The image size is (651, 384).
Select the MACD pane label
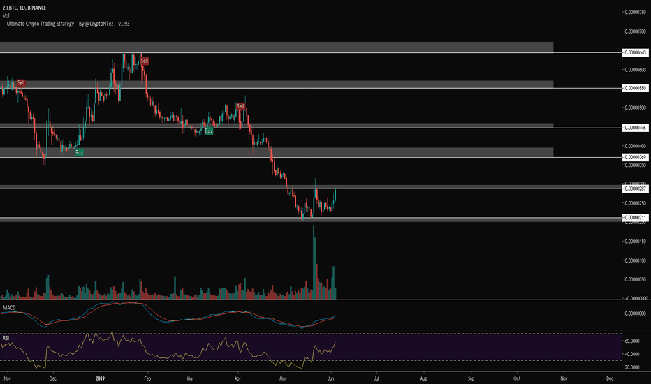click(x=9, y=308)
